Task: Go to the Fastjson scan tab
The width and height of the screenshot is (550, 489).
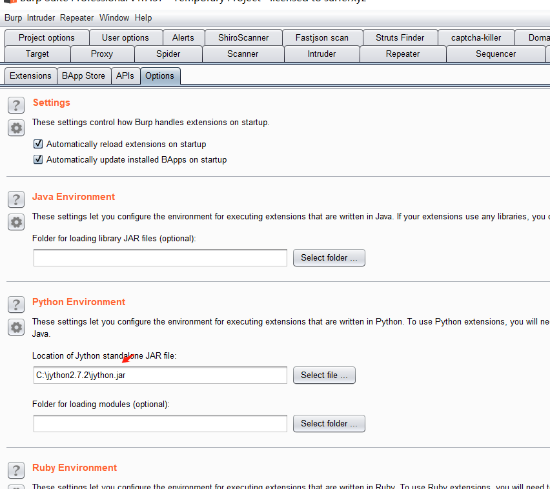Action: coord(322,37)
